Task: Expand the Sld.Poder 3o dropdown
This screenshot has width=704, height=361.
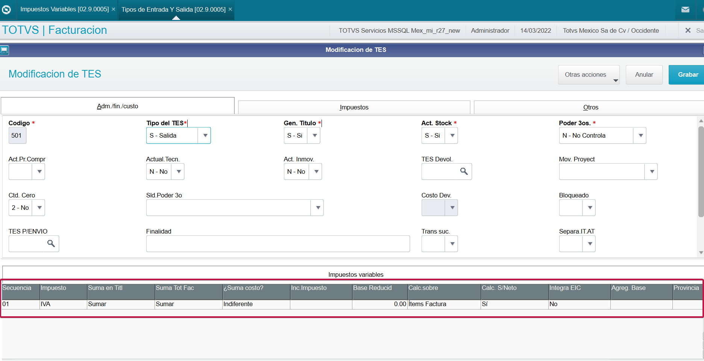Action: pyautogui.click(x=318, y=208)
